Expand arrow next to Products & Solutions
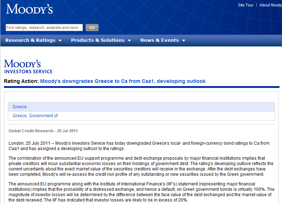Image resolution: width=282 pixels, height=204 pixels. coord(129,41)
